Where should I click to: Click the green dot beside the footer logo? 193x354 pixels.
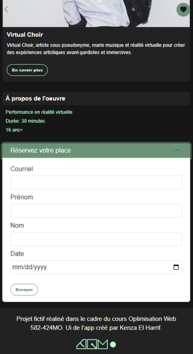point(113,345)
